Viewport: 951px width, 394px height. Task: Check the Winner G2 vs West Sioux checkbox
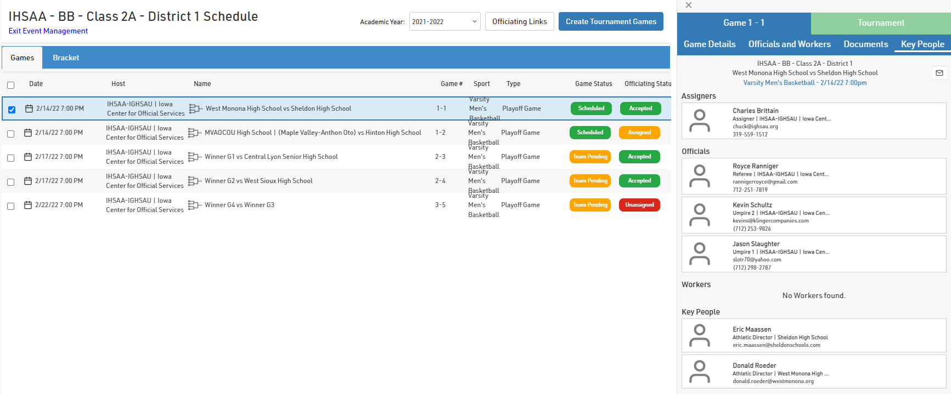coord(10,182)
